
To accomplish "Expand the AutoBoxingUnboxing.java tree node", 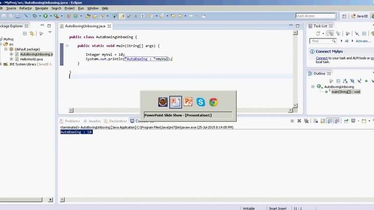I will tap(11, 54).
